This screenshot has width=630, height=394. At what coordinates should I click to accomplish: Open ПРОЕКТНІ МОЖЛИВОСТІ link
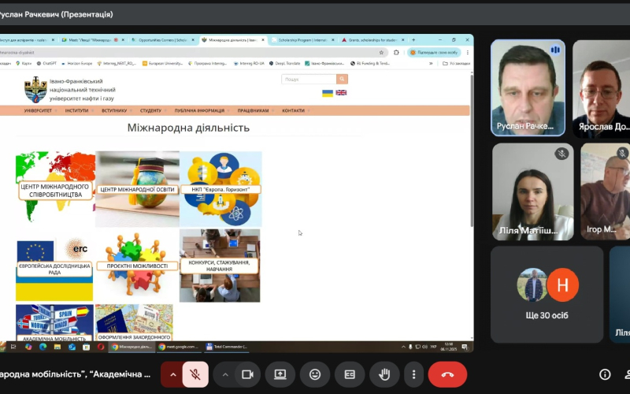(137, 266)
